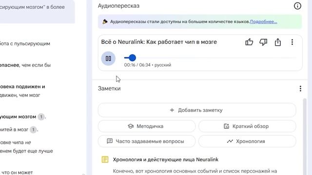Viewport: 312px width, 175px height.
Task: Open audio overview three-dot menu
Action: 292,42
